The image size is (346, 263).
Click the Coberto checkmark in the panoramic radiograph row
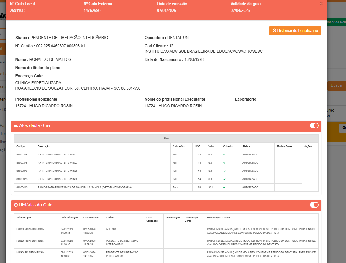pos(224,187)
